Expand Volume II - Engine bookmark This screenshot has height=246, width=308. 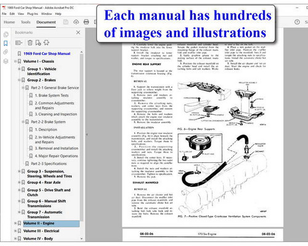[15, 223]
